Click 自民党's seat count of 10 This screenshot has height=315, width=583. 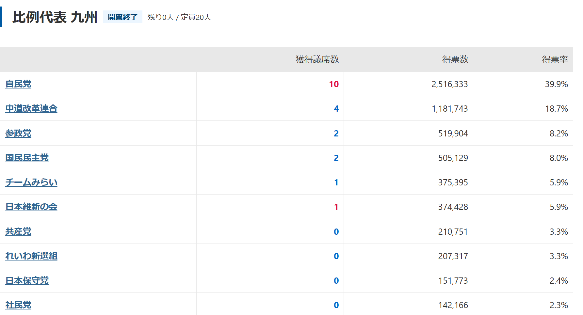[x=333, y=84]
